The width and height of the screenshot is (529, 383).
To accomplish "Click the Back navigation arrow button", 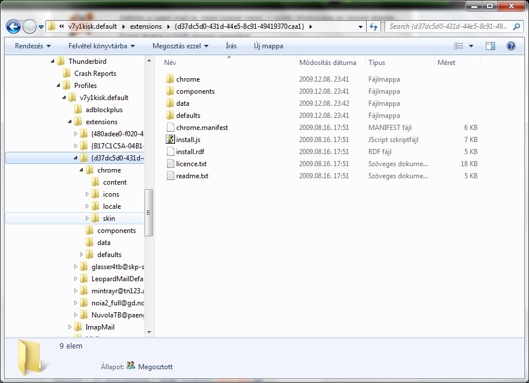I will pyautogui.click(x=13, y=26).
